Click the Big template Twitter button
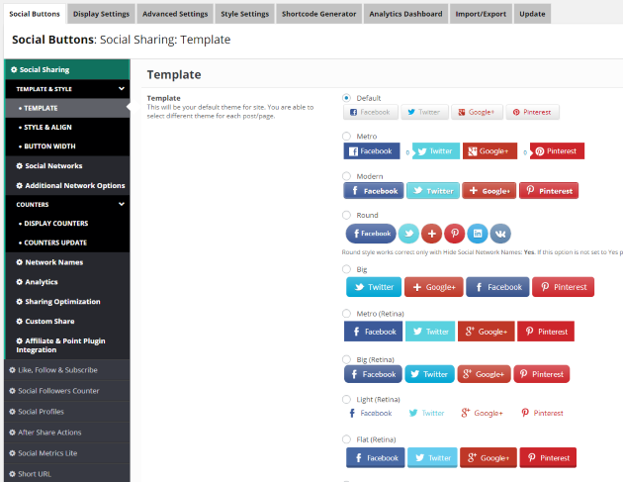Screen dimensions: 623x482 tap(374, 287)
